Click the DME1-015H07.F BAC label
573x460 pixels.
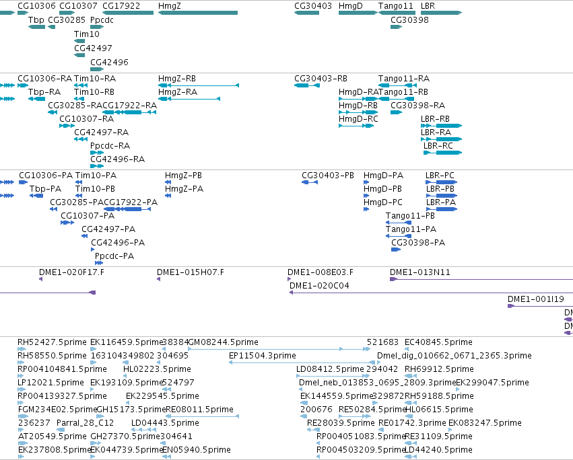191,272
